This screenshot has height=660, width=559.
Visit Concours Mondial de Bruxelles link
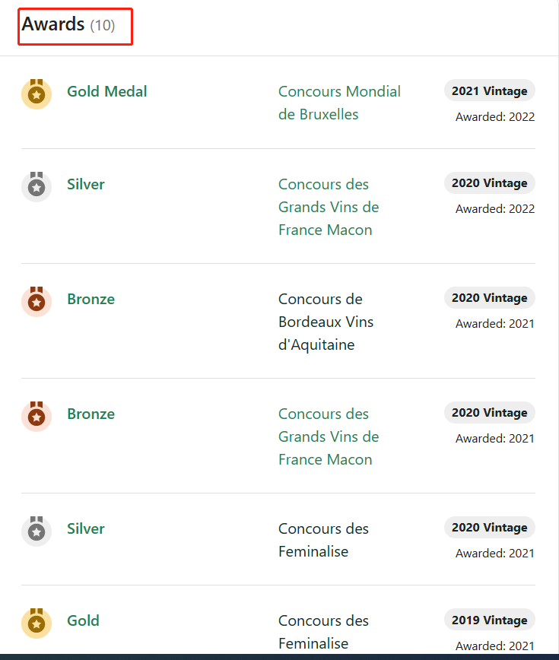tap(339, 103)
